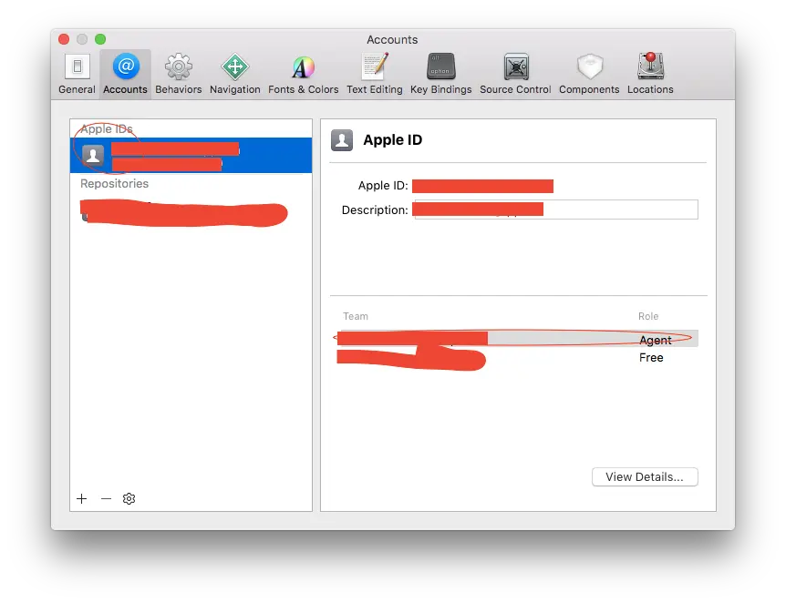The image size is (786, 603).
Task: Open Locations preferences pane
Action: [x=650, y=74]
